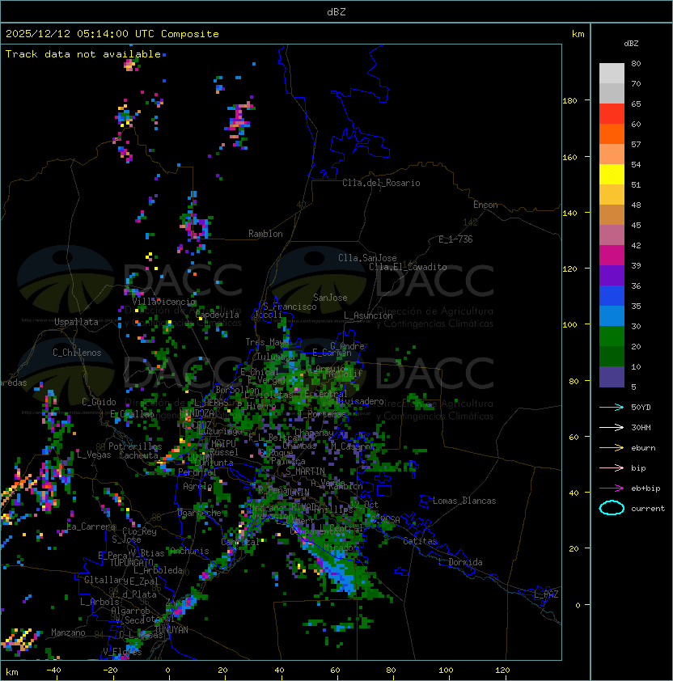Click the 'Potrerillos' map label
The height and width of the screenshot is (681, 673).
[135, 446]
